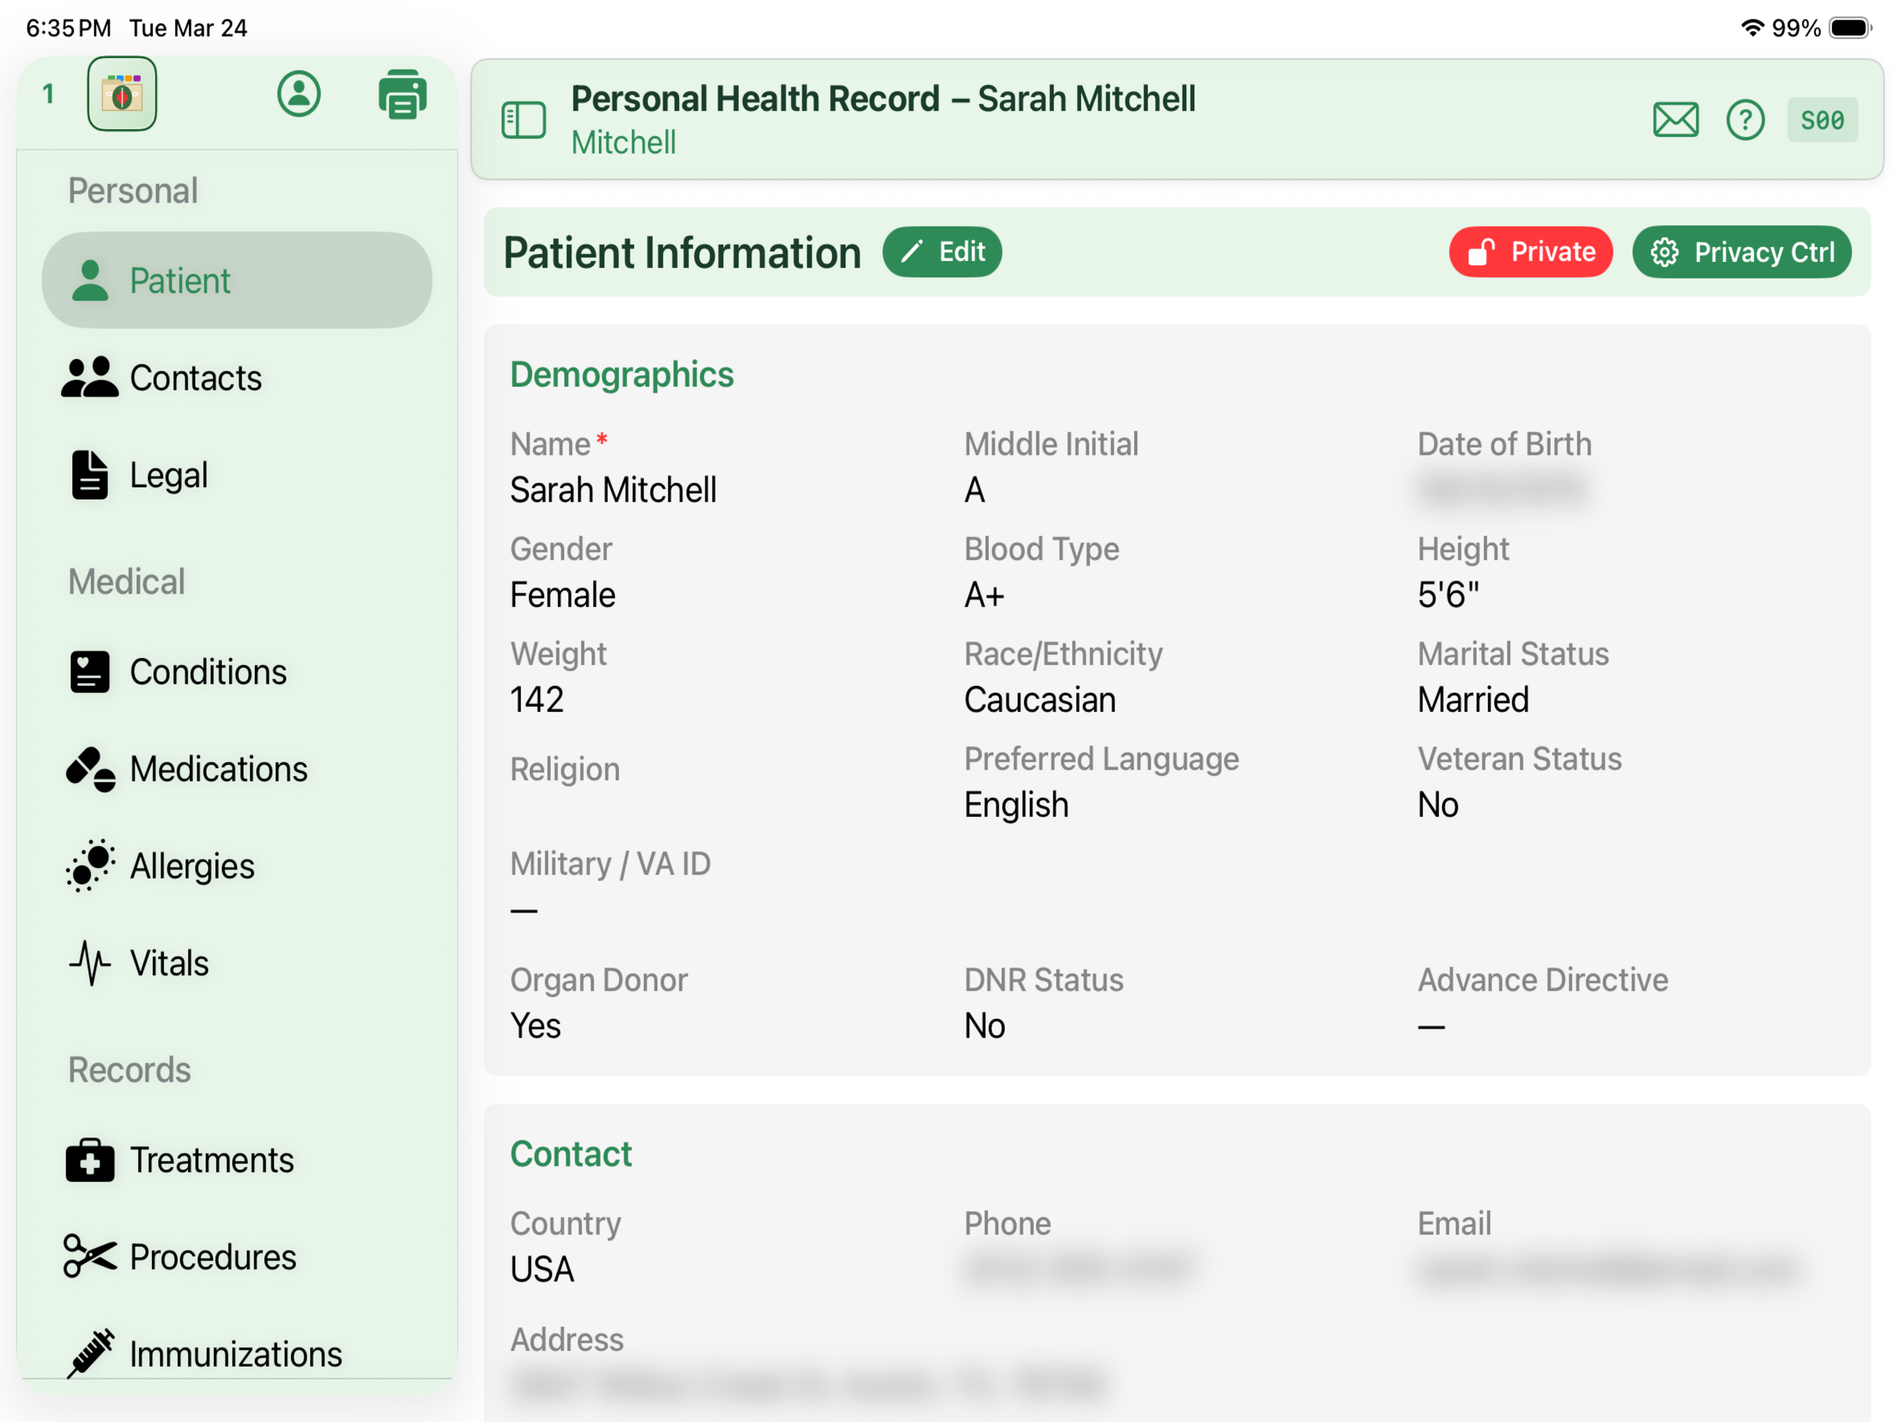Click the help question mark icon
Screen dimensions: 1897x1422
[1745, 120]
